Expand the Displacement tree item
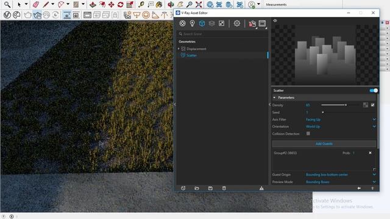Image resolution: width=390 pixels, height=219 pixels. pyautogui.click(x=179, y=49)
